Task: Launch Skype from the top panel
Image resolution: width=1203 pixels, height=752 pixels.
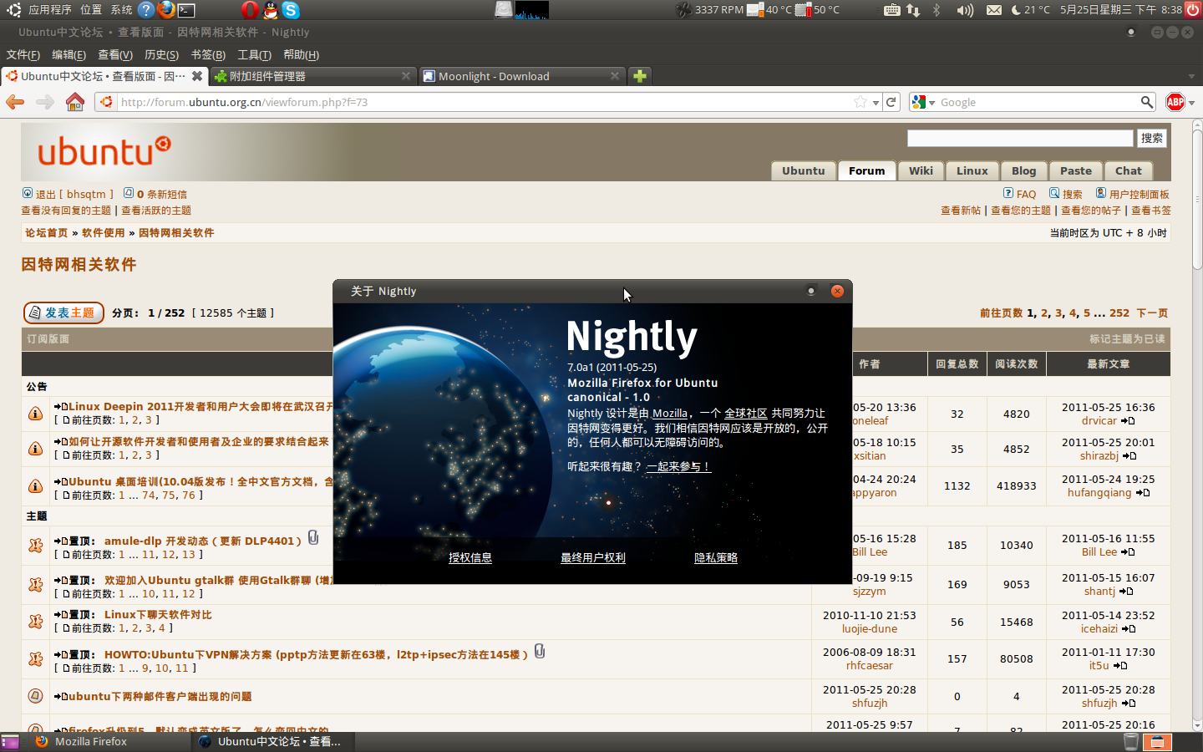Action: tap(291, 10)
